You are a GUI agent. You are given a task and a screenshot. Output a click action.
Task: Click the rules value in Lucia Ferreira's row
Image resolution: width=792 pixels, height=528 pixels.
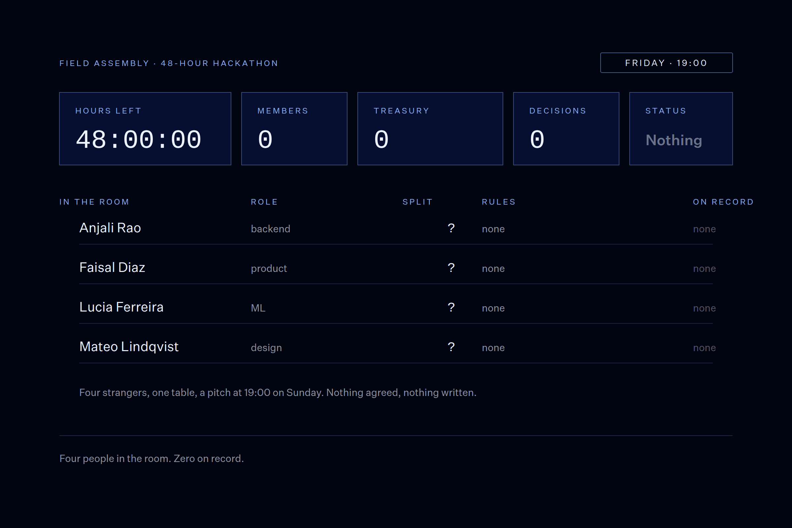pyautogui.click(x=493, y=309)
